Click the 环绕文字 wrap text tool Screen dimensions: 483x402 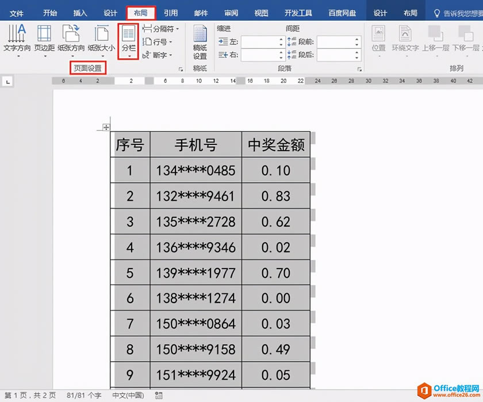tap(405, 40)
